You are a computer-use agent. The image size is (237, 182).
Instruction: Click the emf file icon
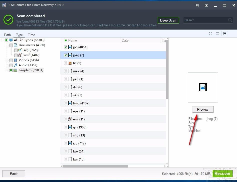(x=70, y=119)
